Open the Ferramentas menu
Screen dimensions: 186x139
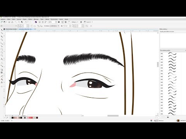54,19
